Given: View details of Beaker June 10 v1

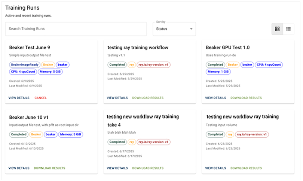Looking at the screenshot, I should click(19, 168).
